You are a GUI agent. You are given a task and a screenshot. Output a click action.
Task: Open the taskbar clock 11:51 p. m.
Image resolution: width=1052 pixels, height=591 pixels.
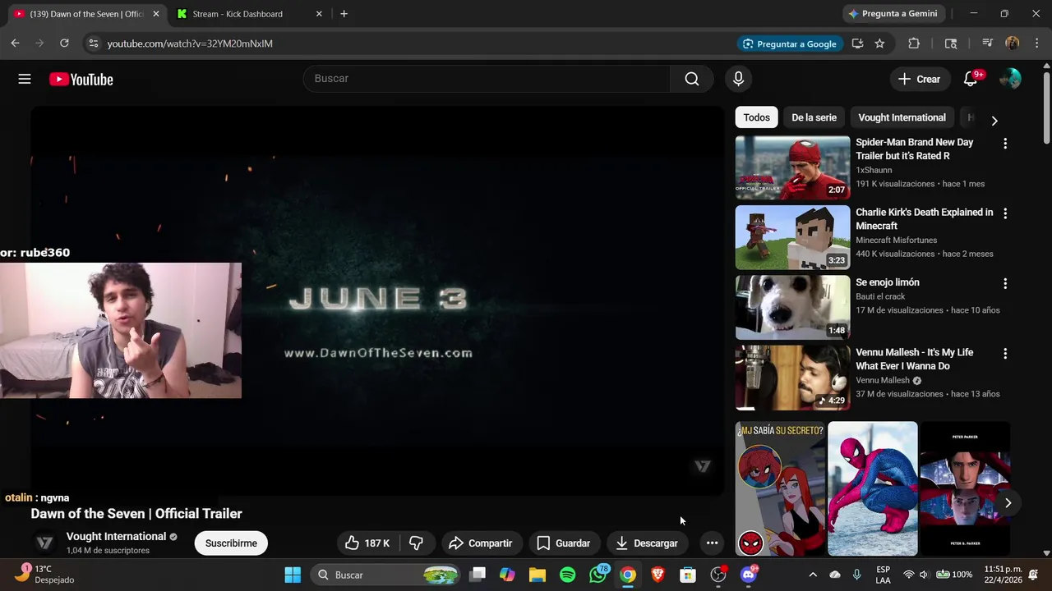(1002, 575)
